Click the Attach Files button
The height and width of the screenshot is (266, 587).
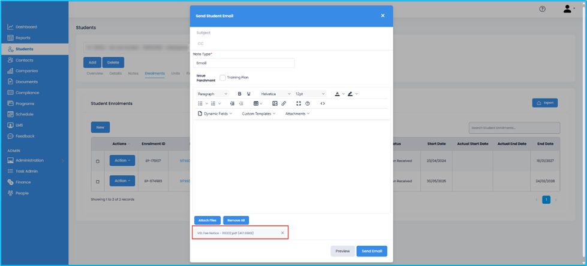coord(207,220)
